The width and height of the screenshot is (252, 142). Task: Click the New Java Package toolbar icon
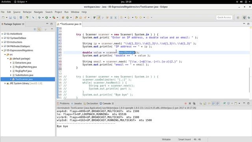click(x=63, y=17)
